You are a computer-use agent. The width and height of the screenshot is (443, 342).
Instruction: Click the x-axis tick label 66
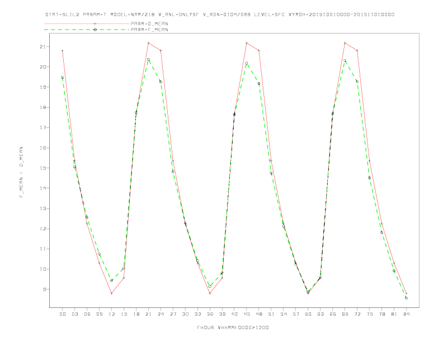tap(333, 314)
